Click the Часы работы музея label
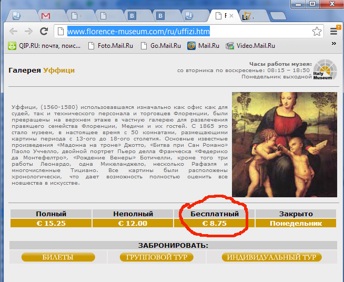The image size is (344, 282). pos(280,64)
